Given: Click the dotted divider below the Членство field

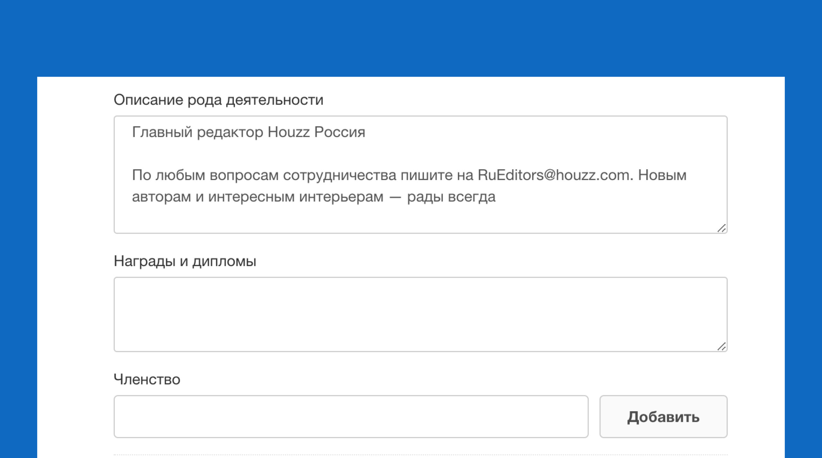Looking at the screenshot, I should [x=420, y=454].
